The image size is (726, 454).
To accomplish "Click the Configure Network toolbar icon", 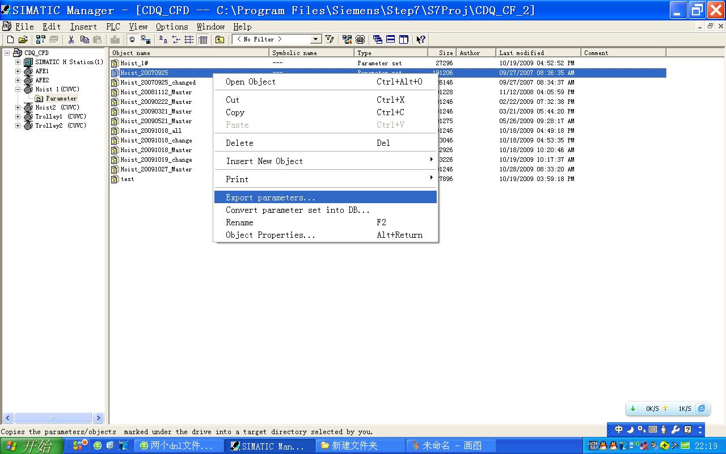I will (x=347, y=39).
